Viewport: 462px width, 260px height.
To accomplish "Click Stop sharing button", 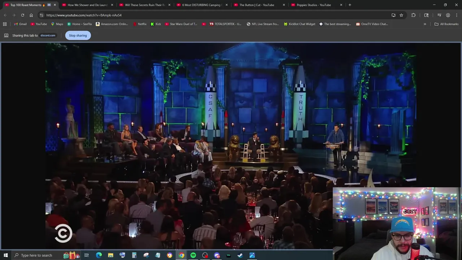I will tap(78, 35).
